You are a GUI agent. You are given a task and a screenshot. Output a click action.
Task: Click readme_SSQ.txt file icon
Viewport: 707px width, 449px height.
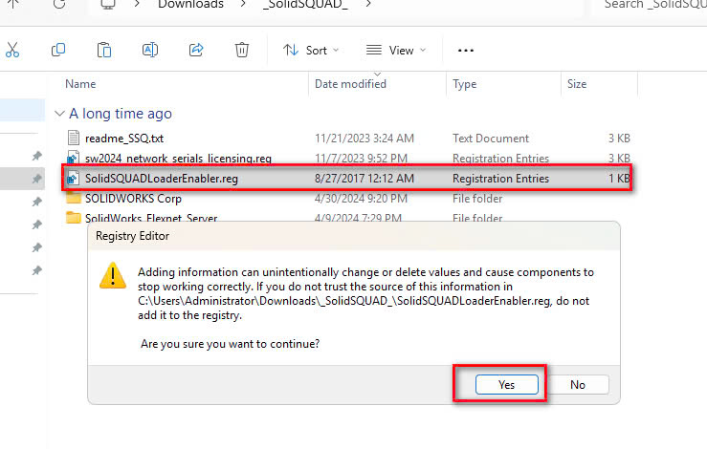pyautogui.click(x=73, y=138)
